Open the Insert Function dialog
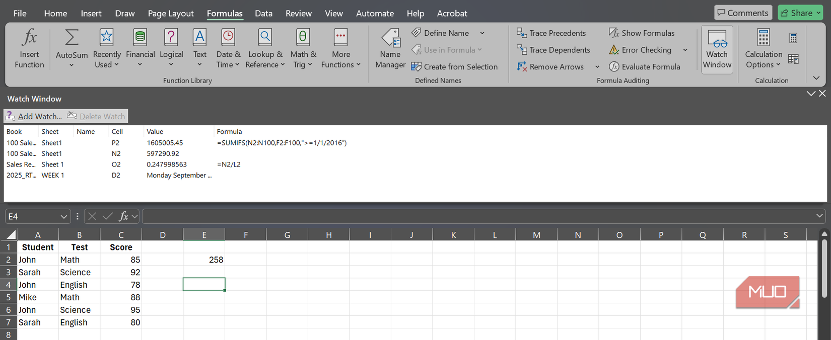The image size is (831, 340). pos(29,49)
